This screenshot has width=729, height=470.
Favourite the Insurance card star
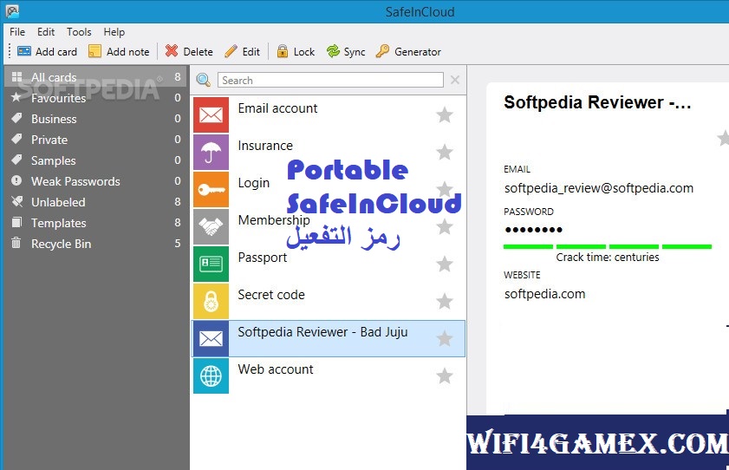click(445, 152)
